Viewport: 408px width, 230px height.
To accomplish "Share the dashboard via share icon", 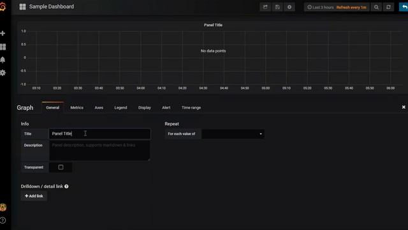I will 265,7.
